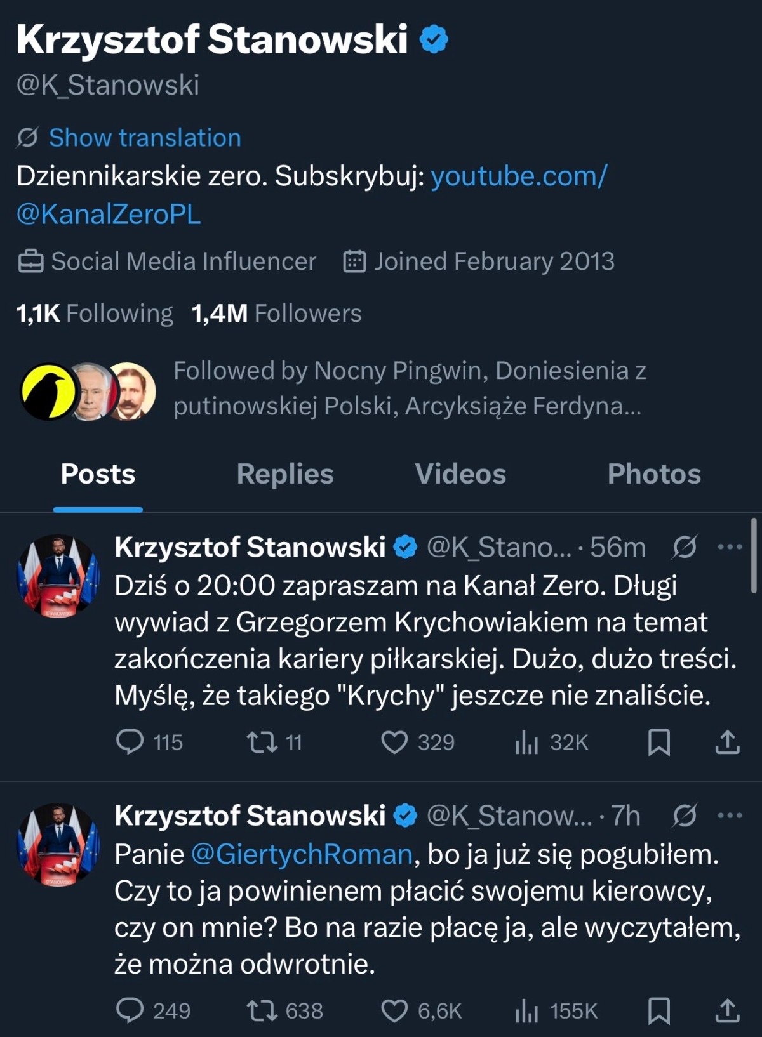Image resolution: width=762 pixels, height=1037 pixels.
Task: Repost the post with 638 reposts
Action: 262,1010
